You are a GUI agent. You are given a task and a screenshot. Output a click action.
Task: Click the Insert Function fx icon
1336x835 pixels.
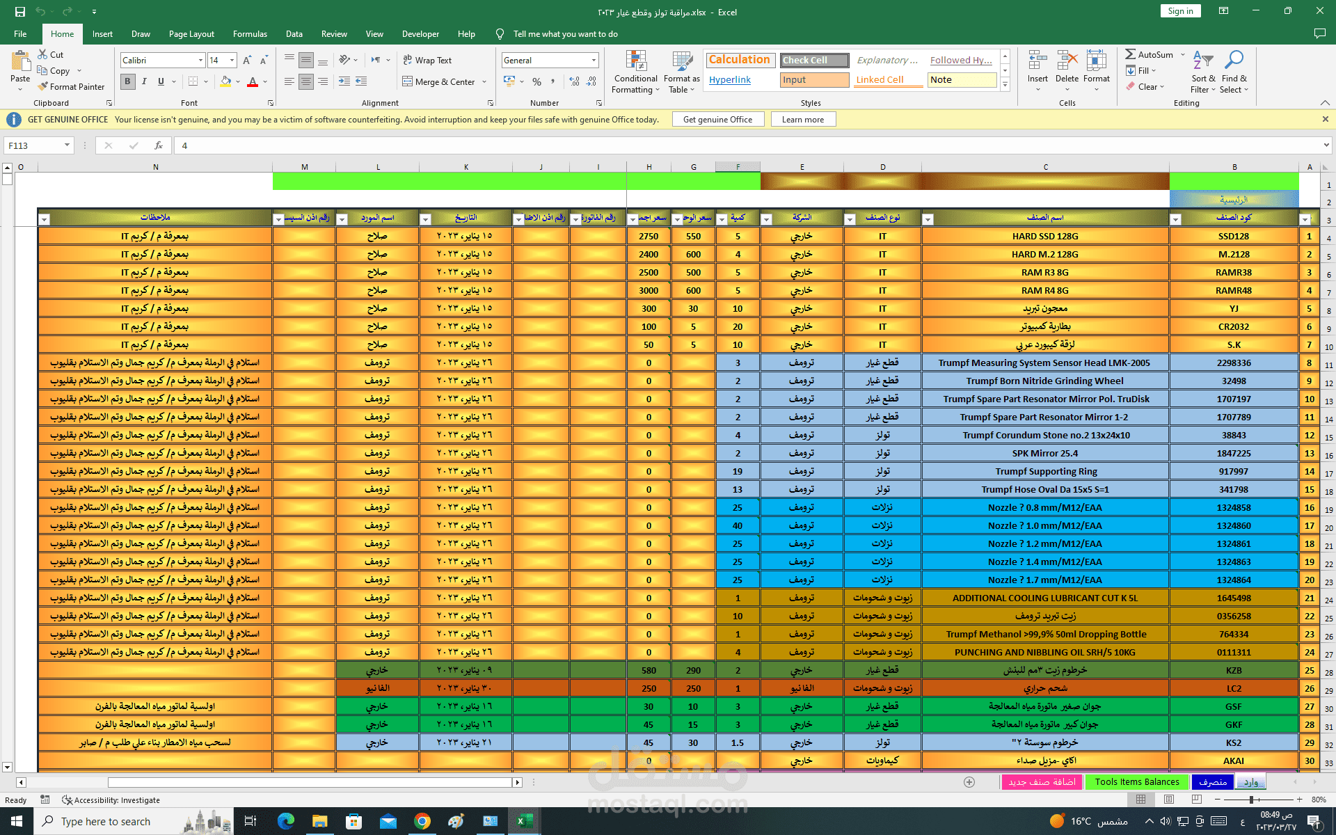click(x=159, y=145)
